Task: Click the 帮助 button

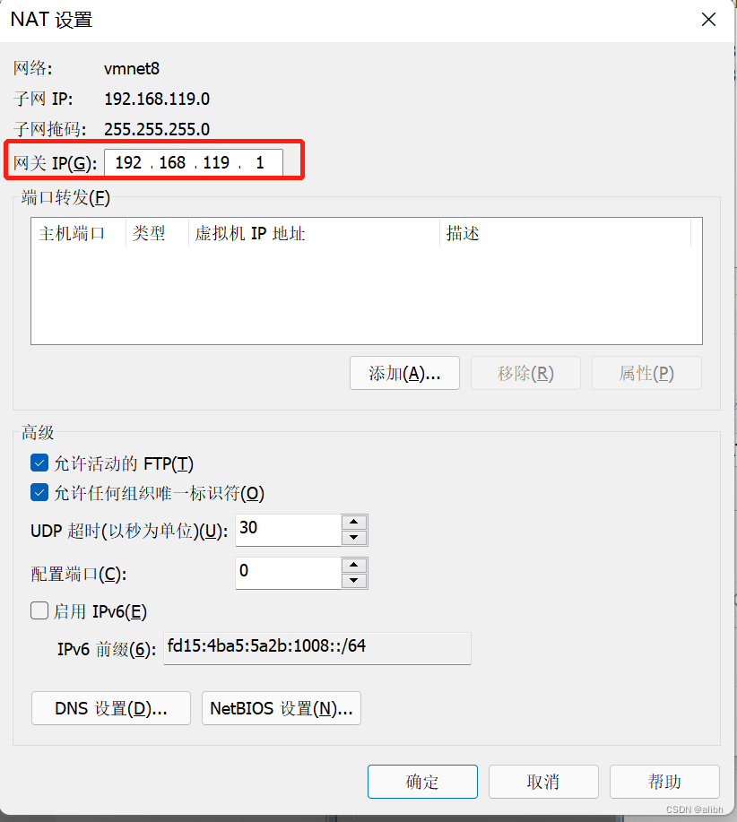Action: pos(663,781)
